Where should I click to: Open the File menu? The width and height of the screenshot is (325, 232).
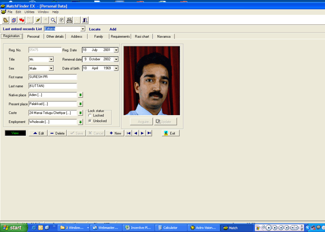[x=10, y=12]
